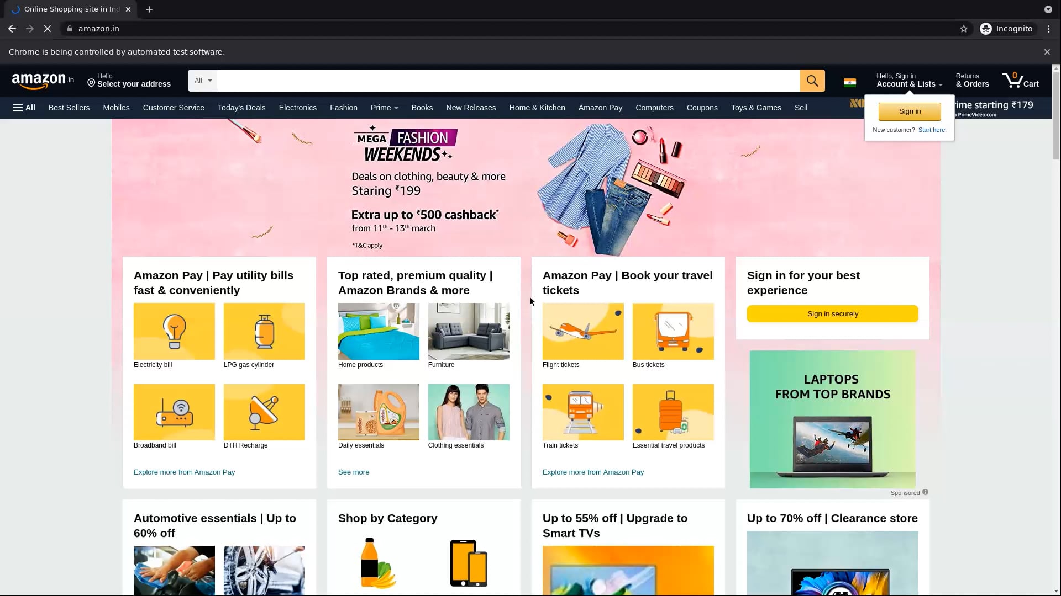Image resolution: width=1061 pixels, height=596 pixels.
Task: Click the India flag language icon
Action: pos(850,83)
